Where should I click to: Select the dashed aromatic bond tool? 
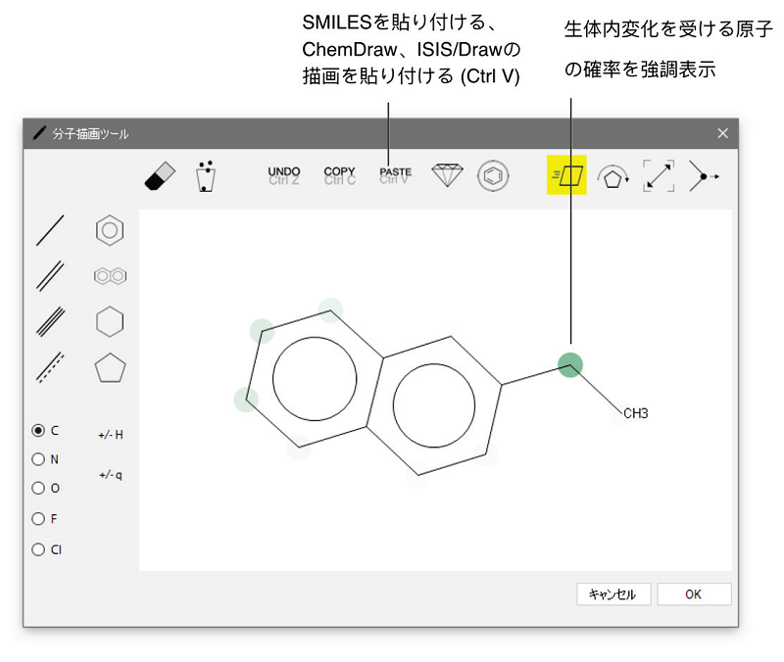coord(50,367)
